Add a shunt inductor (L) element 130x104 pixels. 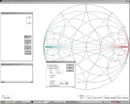click(28, 46)
